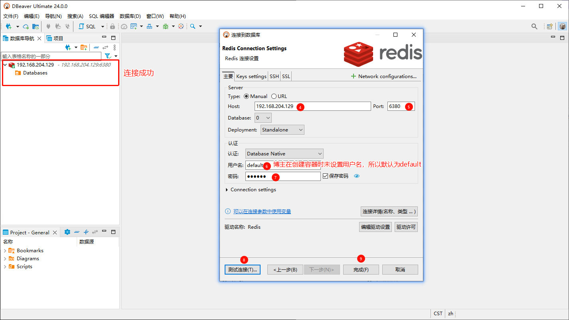Image resolution: width=569 pixels, height=320 pixels.
Task: Switch to the Keys settings tab
Action: (251, 77)
